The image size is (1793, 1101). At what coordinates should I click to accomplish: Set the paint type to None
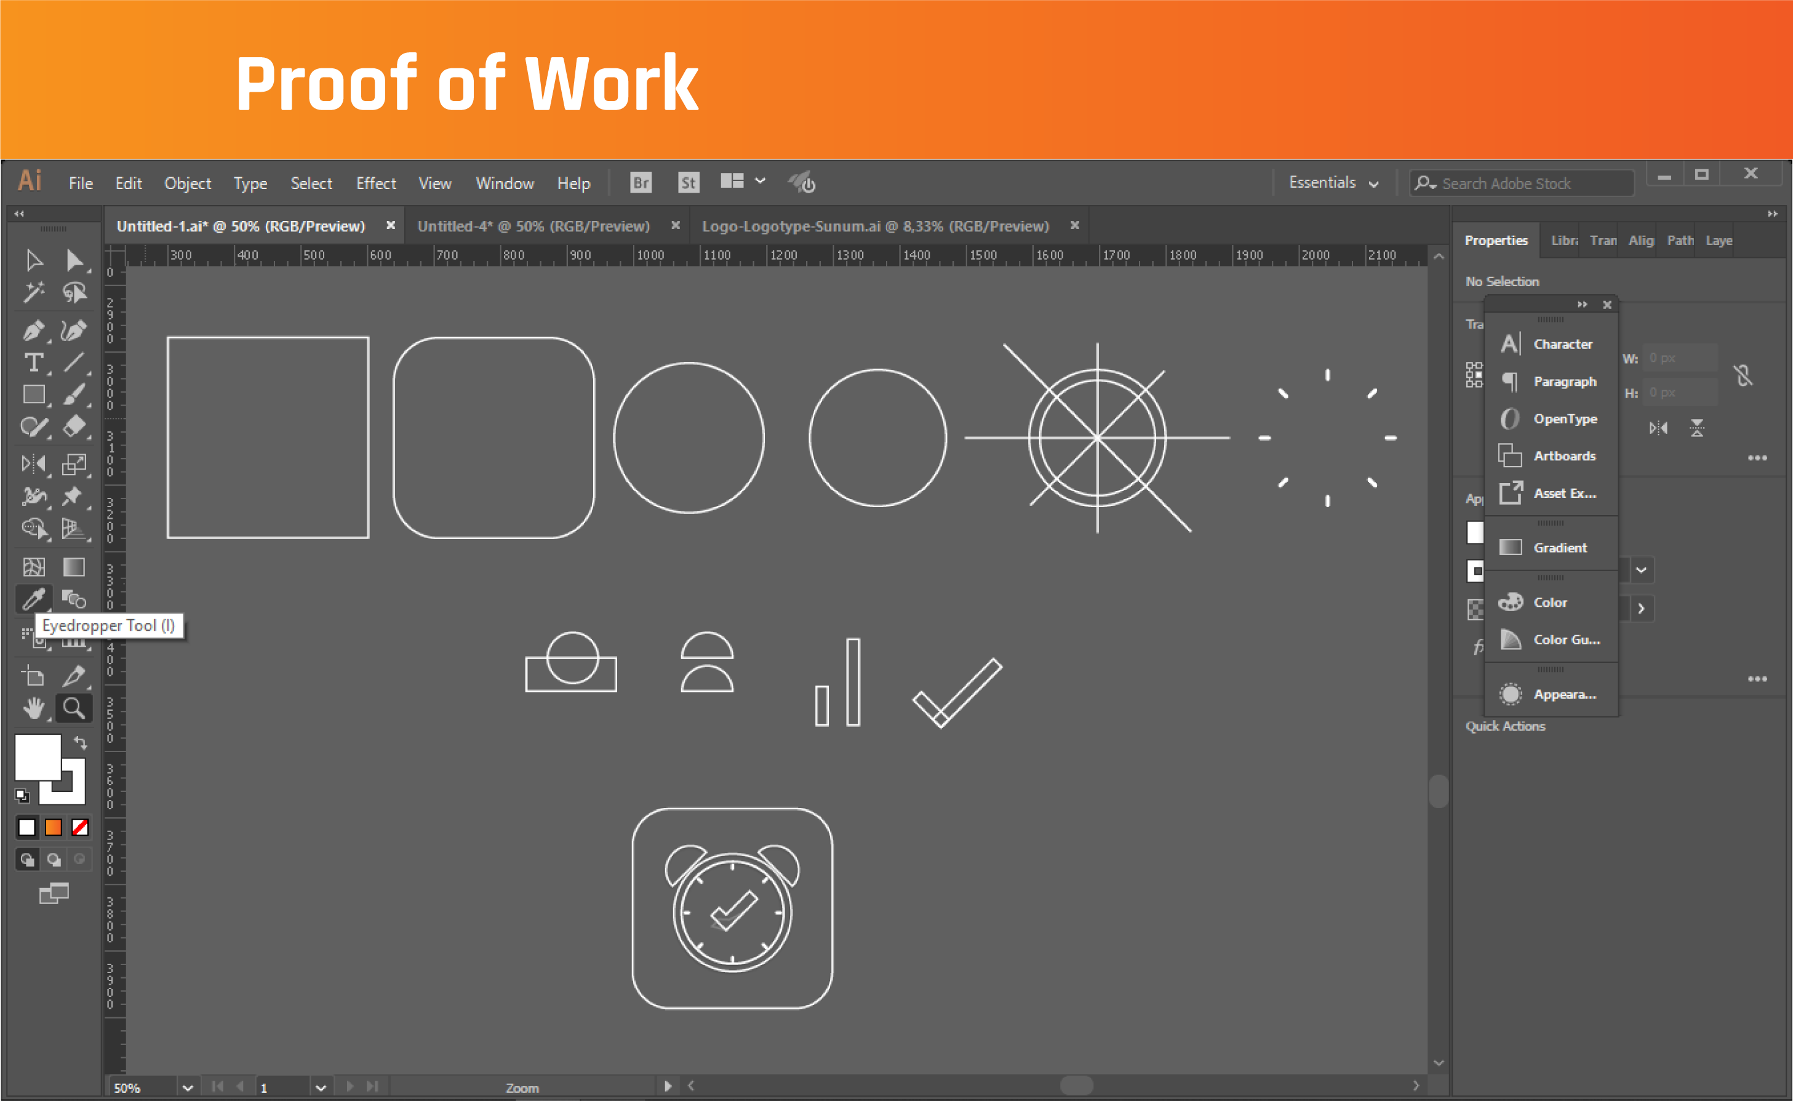pos(80,827)
